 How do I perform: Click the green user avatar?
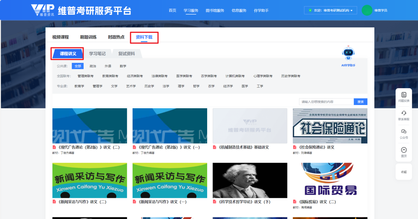tap(367, 10)
